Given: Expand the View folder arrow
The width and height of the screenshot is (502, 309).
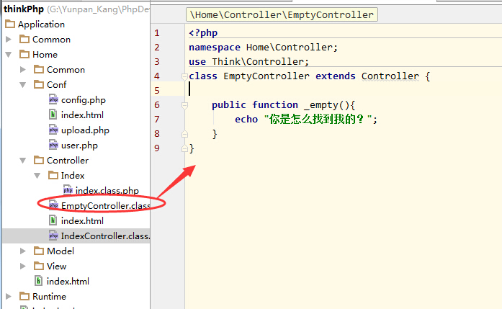Looking at the screenshot, I should (x=23, y=267).
